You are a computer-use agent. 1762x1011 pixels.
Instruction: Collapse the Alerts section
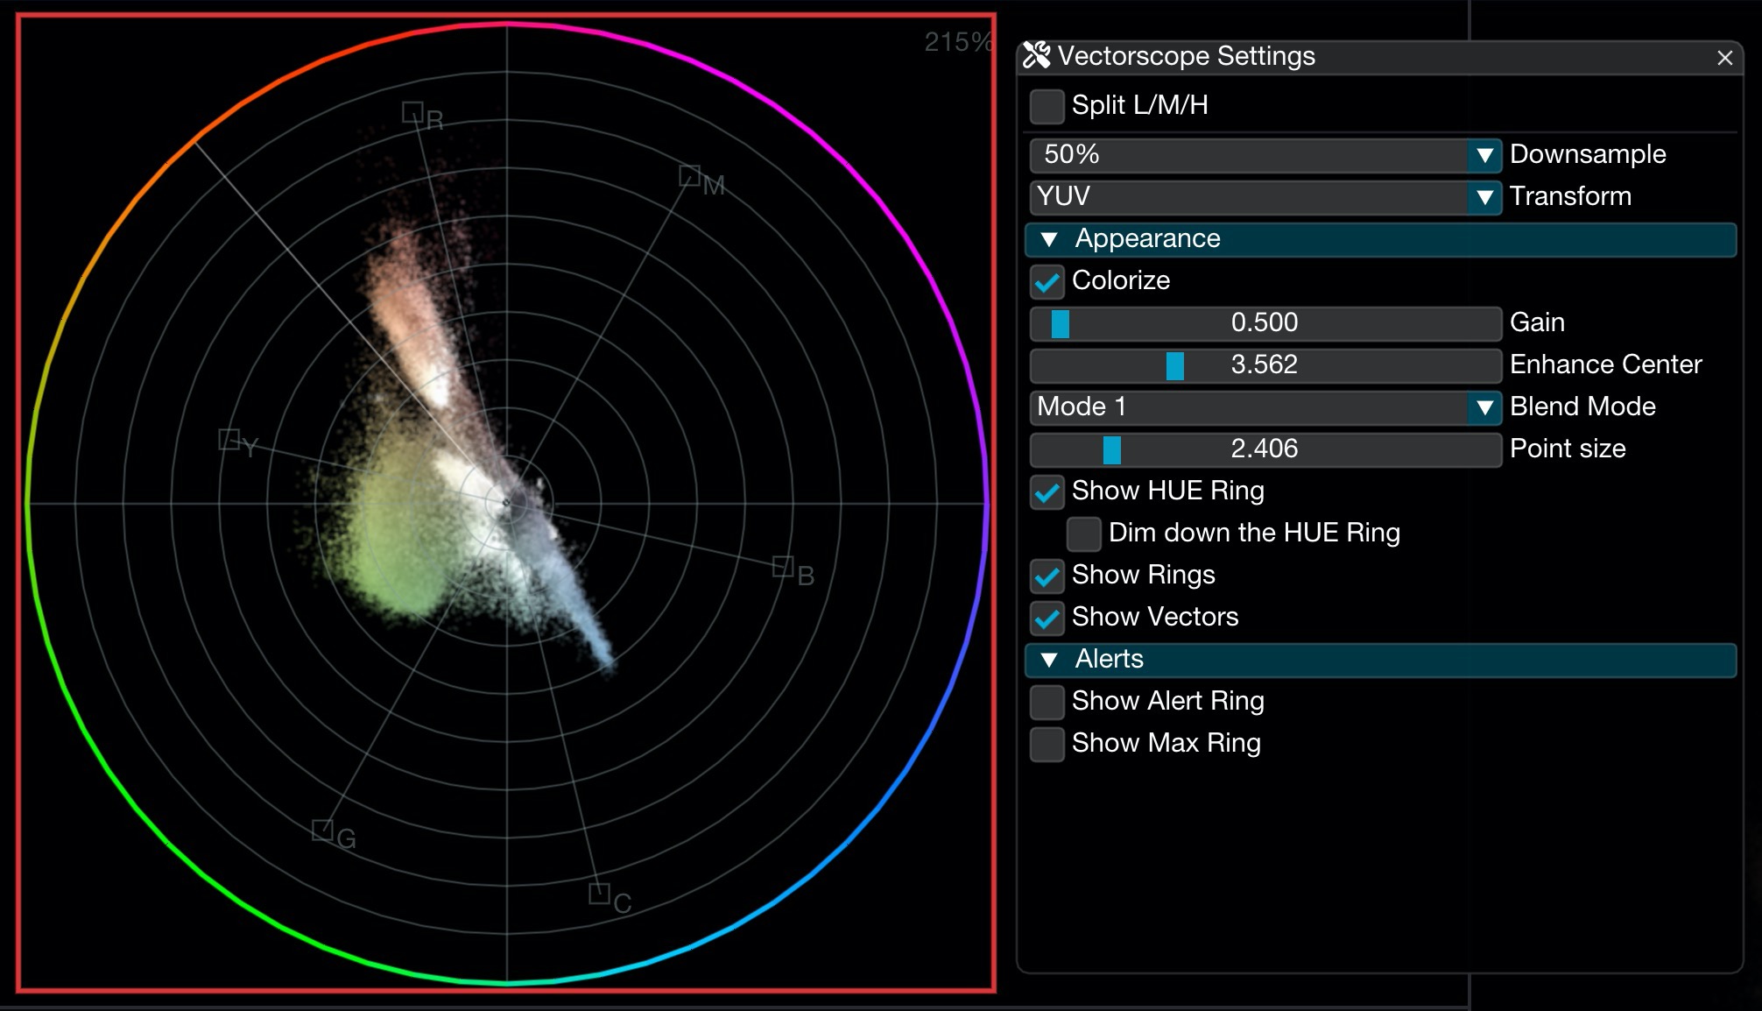1050,660
